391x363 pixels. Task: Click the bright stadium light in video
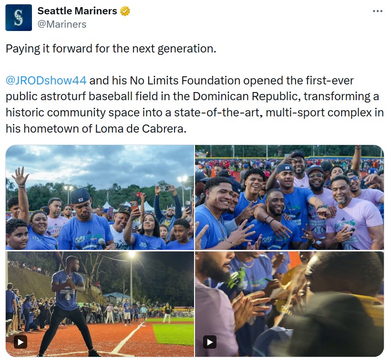(x=132, y=254)
